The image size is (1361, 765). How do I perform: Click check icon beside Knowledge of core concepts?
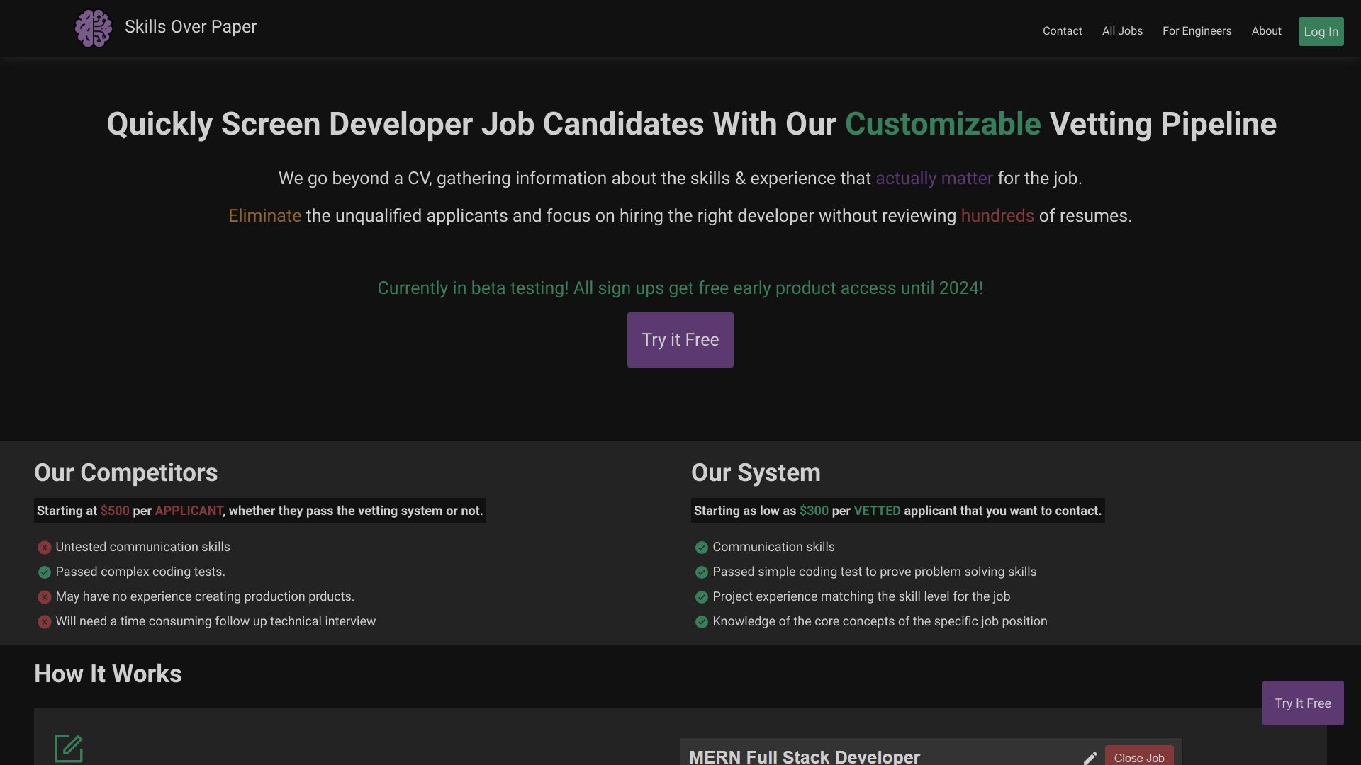tap(702, 622)
